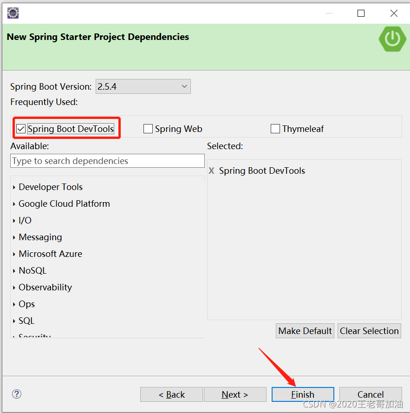410x413 pixels.
Task: Click the NoSQL label
Action: click(33, 271)
